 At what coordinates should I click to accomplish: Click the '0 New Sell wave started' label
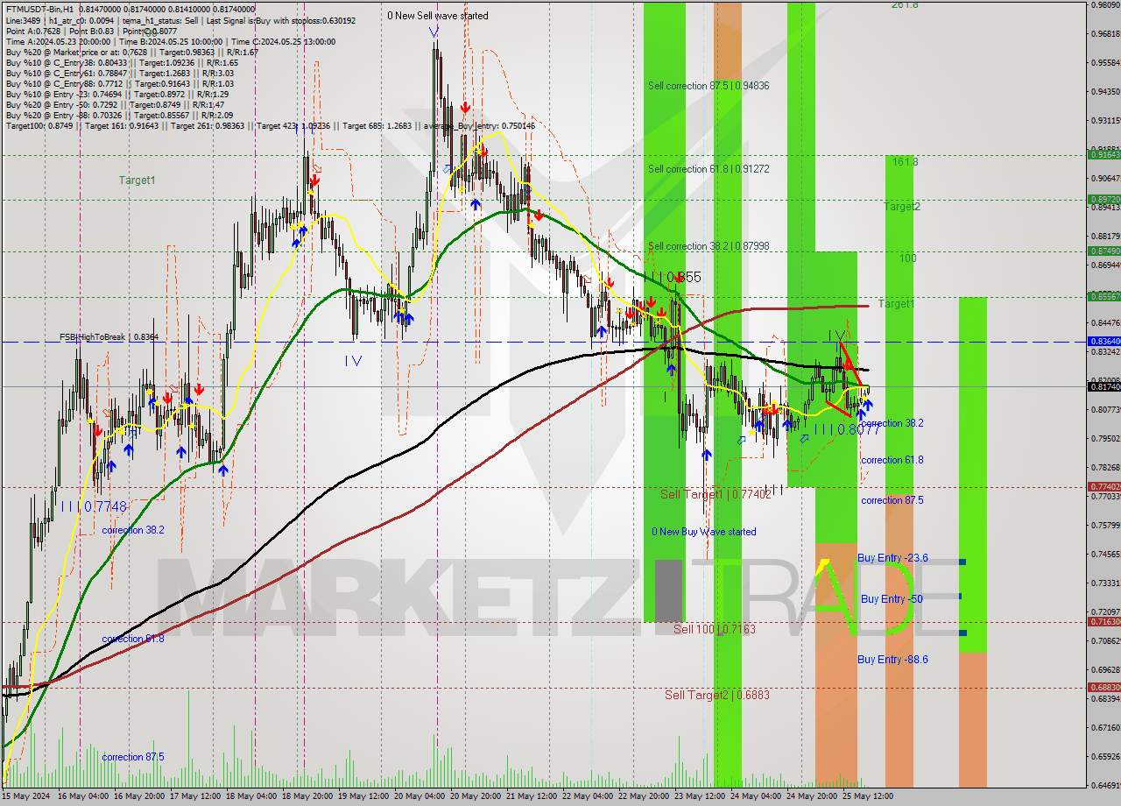click(x=438, y=16)
